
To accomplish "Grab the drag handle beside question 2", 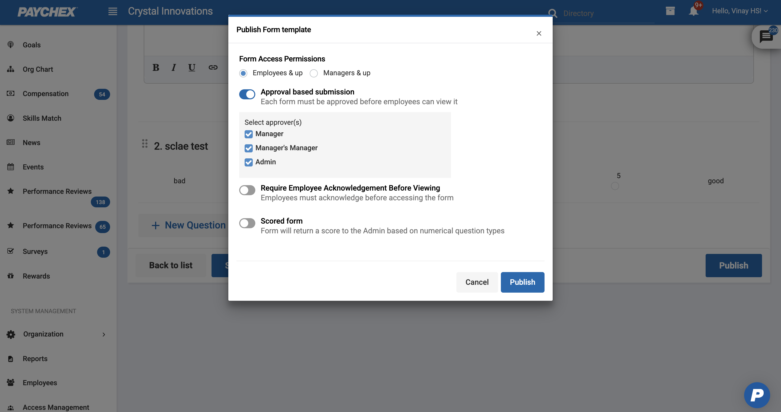I will tap(145, 143).
